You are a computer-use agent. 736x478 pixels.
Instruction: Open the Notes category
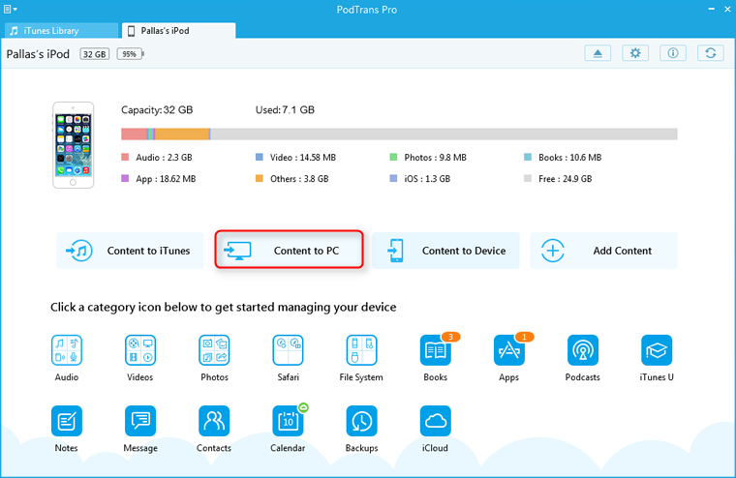[67, 421]
